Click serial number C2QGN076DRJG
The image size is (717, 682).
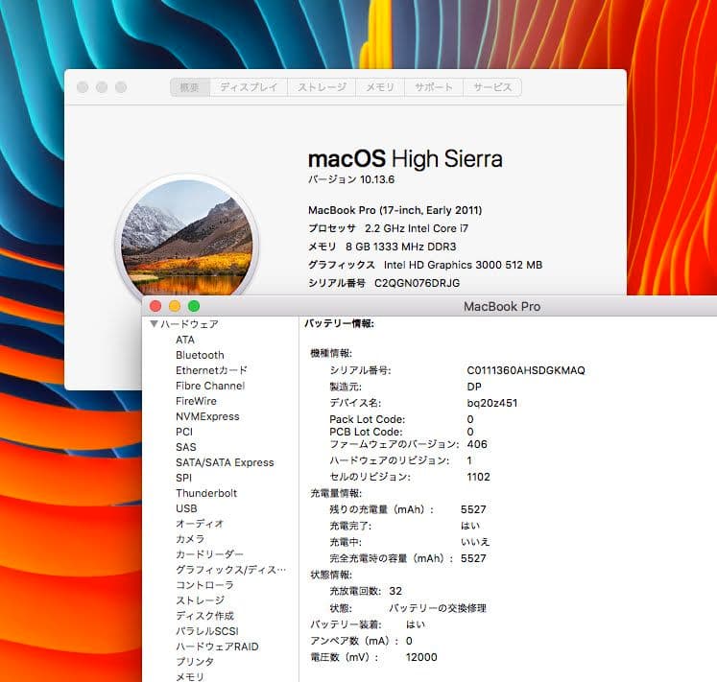tap(417, 283)
